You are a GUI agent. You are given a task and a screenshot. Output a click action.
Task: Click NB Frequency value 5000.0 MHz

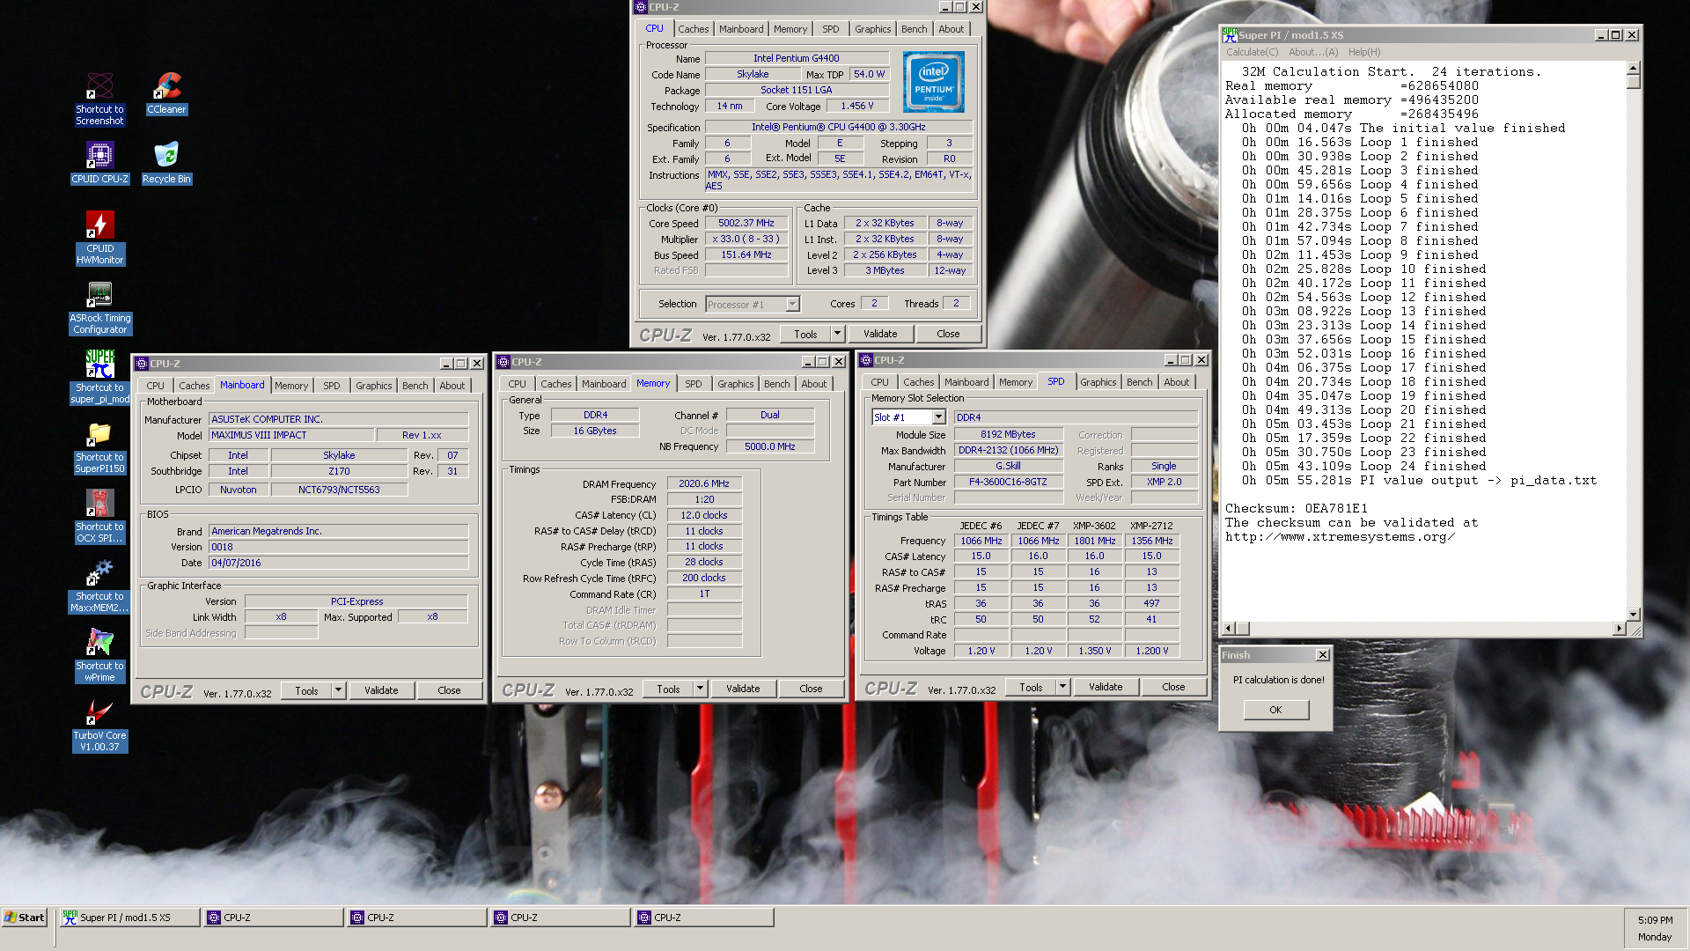[x=769, y=446]
